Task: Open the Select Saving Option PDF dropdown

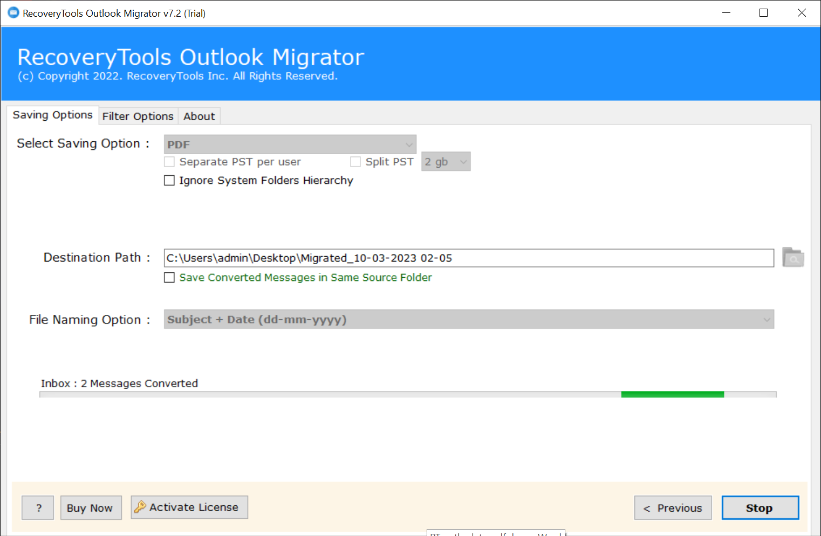Action: [x=290, y=145]
